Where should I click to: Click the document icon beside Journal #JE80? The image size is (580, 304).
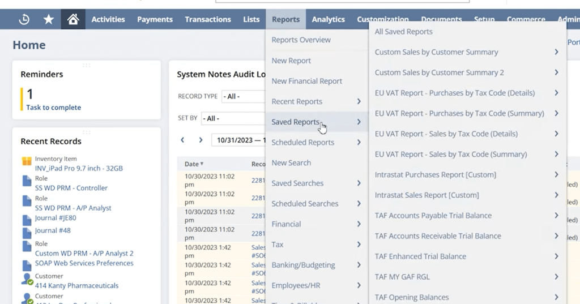point(27,220)
